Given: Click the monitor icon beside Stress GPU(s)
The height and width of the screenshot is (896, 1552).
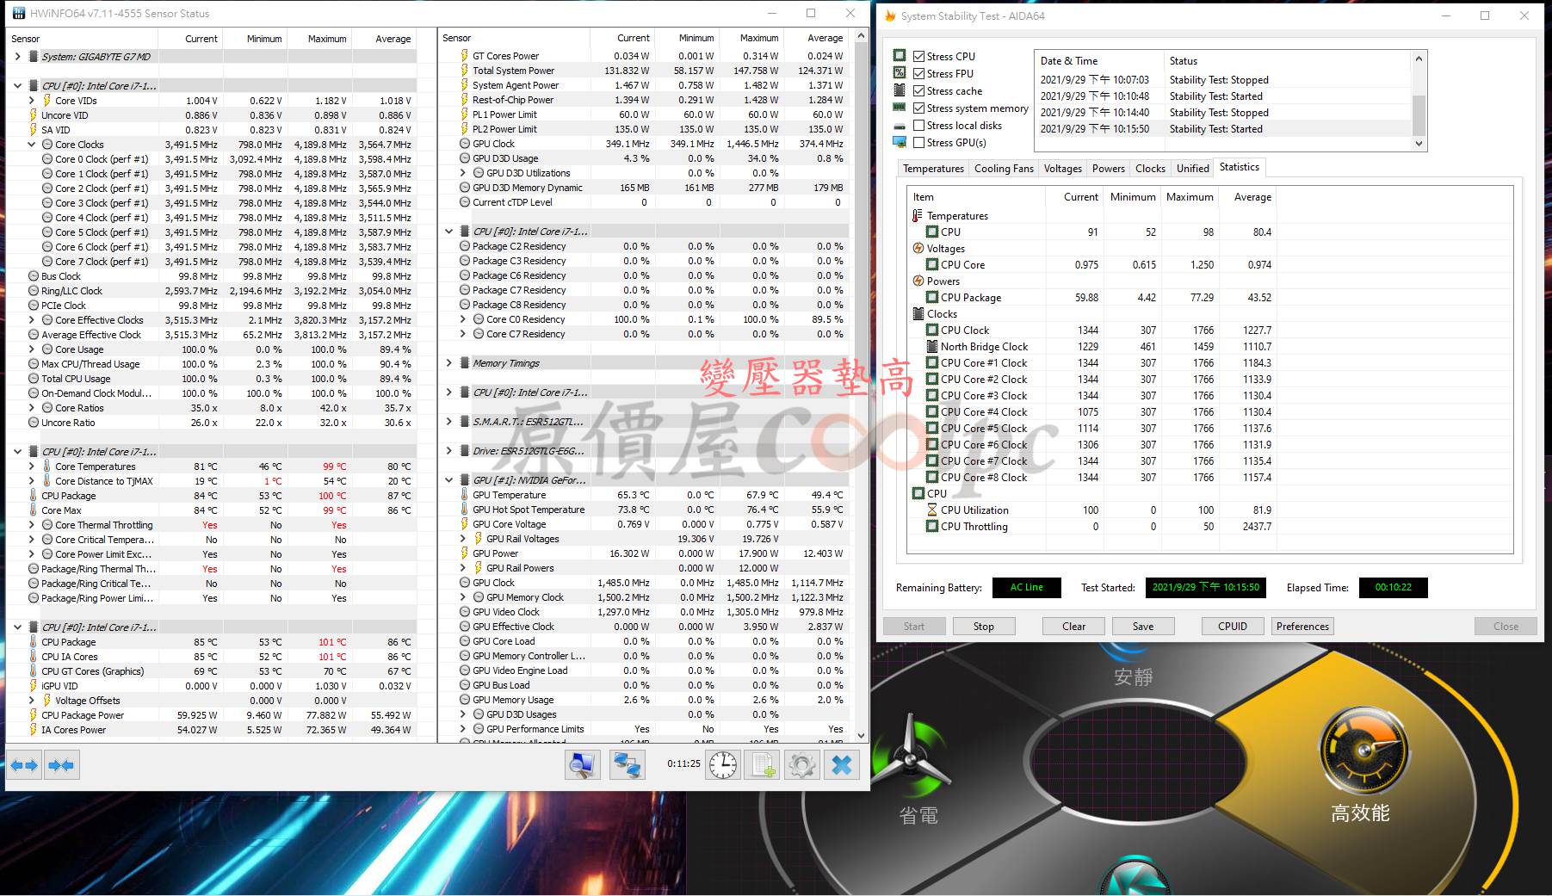Looking at the screenshot, I should (x=900, y=142).
